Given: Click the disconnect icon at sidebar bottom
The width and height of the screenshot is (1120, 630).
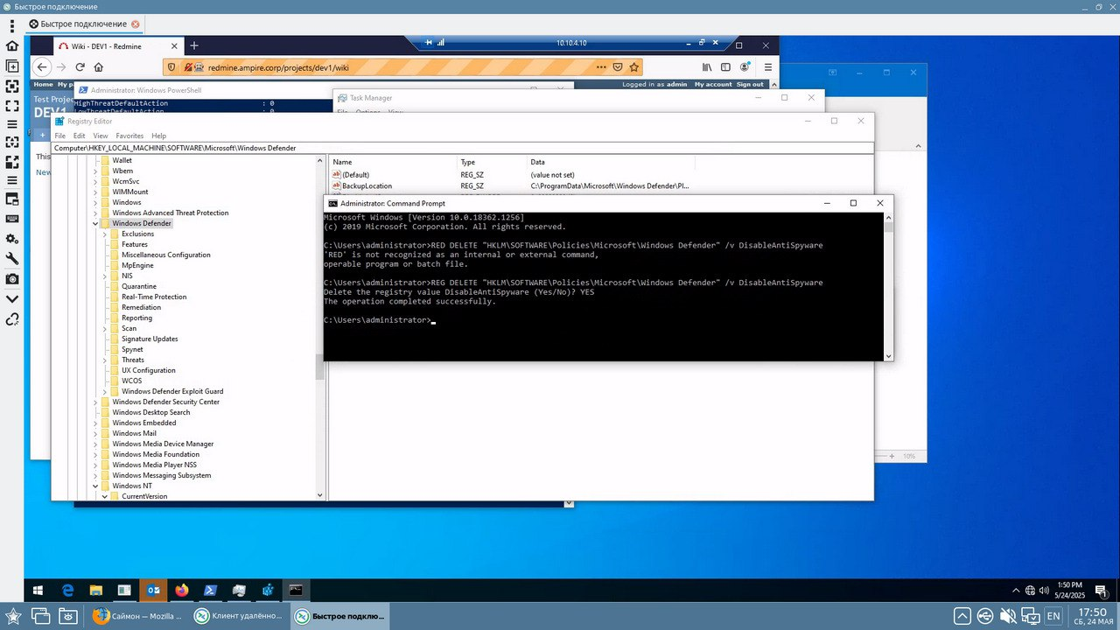Looking at the screenshot, I should 12,319.
